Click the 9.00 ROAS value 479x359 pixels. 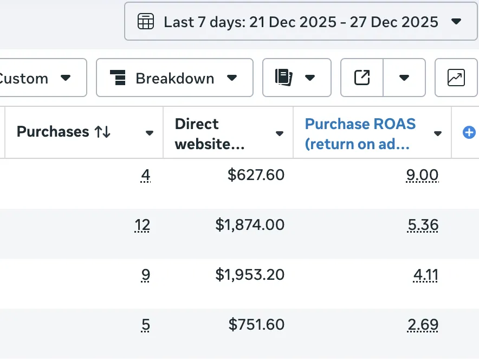422,175
